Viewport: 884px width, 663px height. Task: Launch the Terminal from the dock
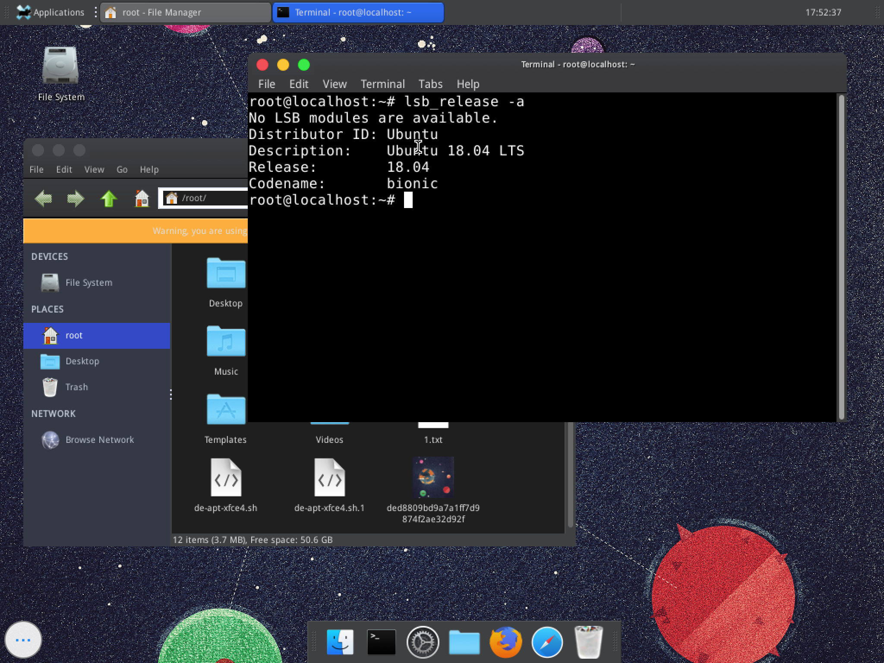tap(381, 642)
